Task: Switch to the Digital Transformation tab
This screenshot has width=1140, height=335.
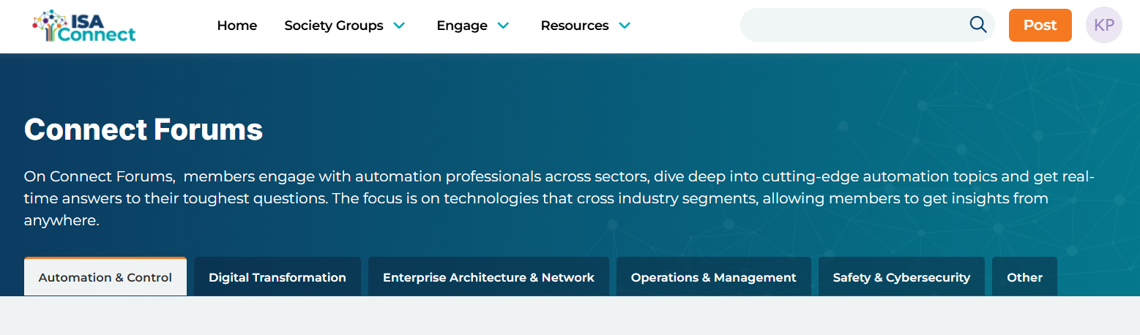Action: [x=277, y=277]
